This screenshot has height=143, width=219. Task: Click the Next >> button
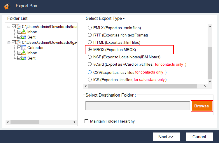(166, 137)
